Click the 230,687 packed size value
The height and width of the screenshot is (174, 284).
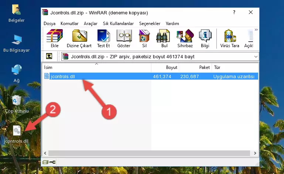pos(189,77)
